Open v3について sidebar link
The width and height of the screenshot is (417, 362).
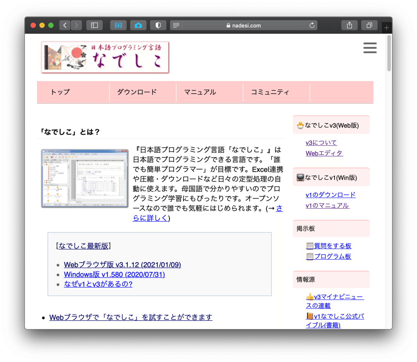coord(321,143)
